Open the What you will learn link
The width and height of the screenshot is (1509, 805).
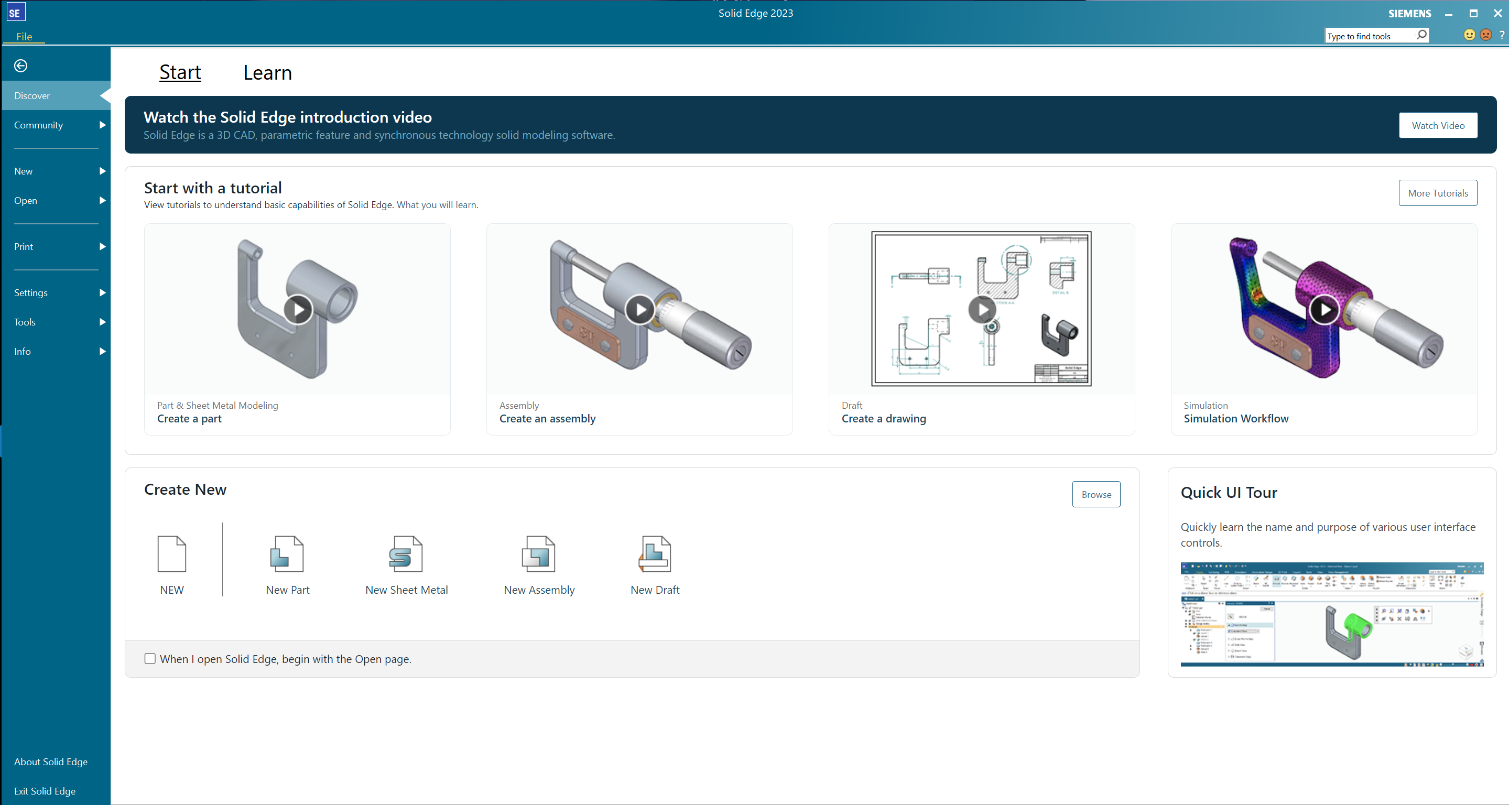437,204
